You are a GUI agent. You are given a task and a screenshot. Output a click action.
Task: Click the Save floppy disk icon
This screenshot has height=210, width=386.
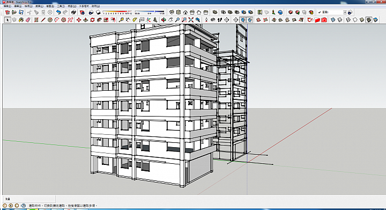coord(21,12)
